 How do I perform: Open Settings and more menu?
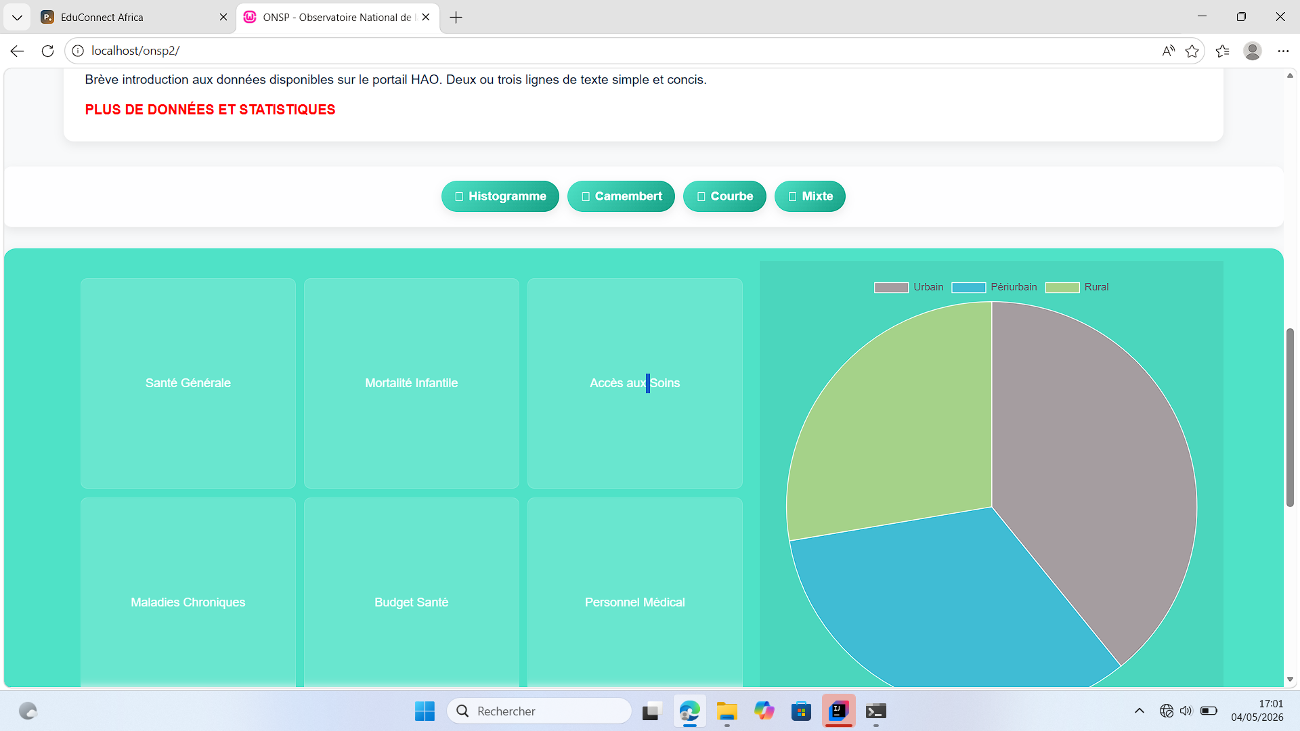1283,51
